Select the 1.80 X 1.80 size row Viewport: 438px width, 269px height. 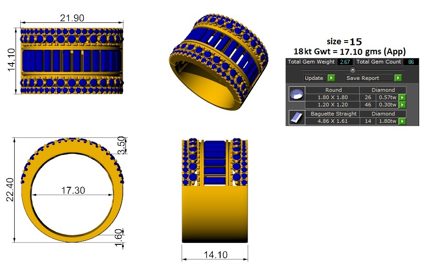355,98
